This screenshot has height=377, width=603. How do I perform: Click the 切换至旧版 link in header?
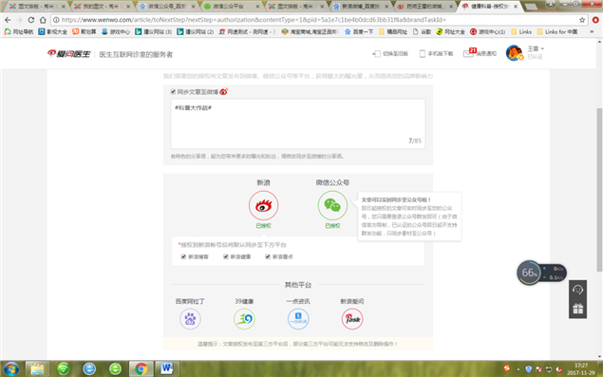tap(390, 54)
